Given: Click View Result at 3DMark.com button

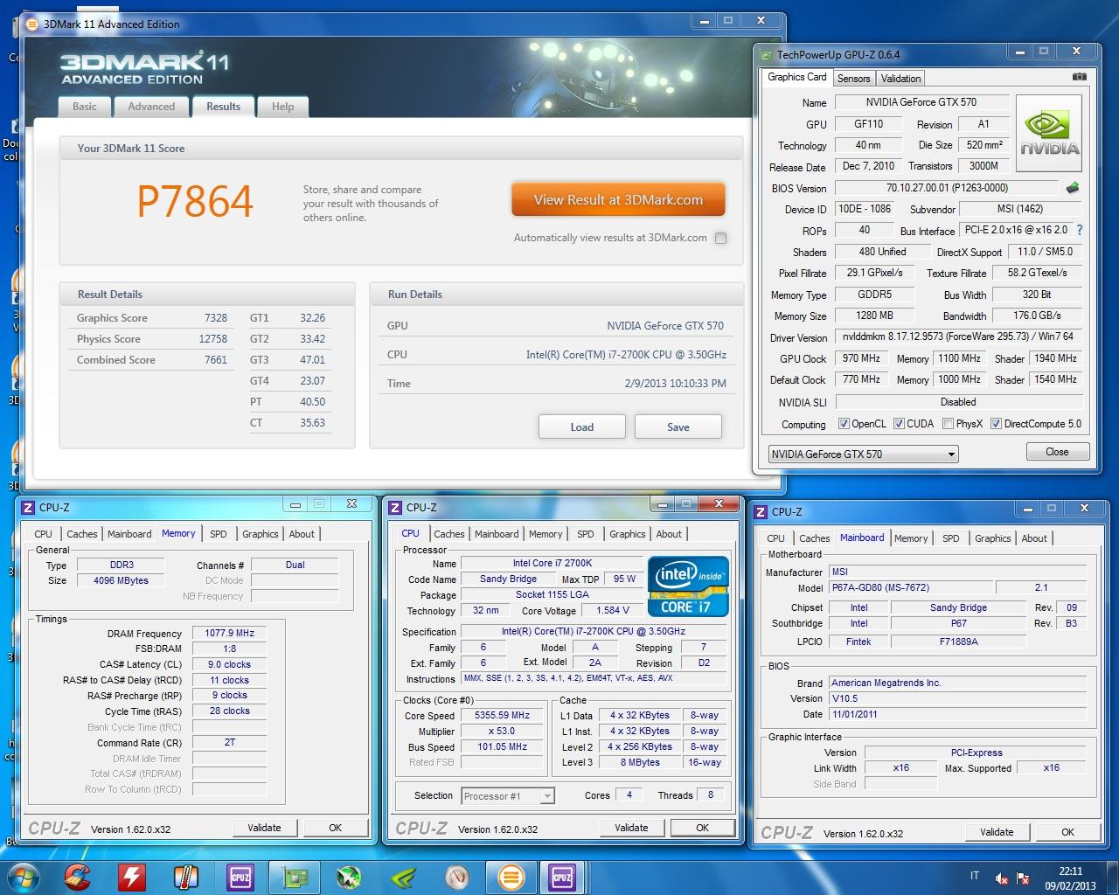Looking at the screenshot, I should coord(618,200).
